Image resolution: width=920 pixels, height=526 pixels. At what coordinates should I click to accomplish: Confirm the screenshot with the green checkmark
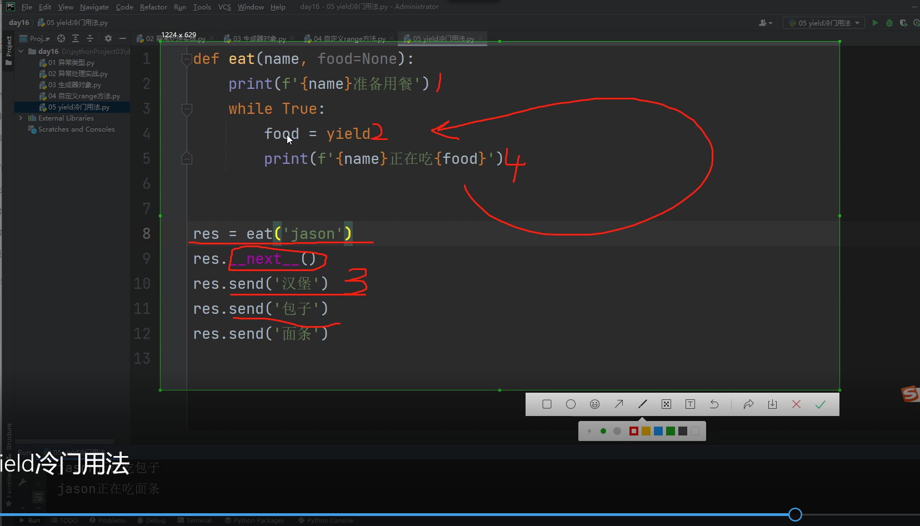pos(820,404)
